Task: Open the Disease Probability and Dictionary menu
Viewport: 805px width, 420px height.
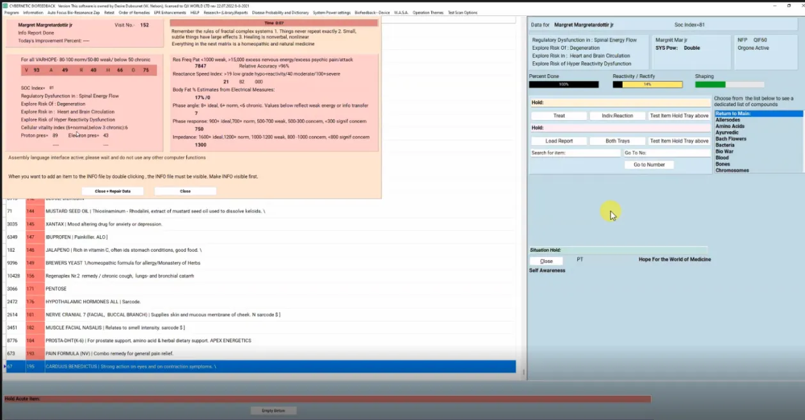Action: [280, 13]
